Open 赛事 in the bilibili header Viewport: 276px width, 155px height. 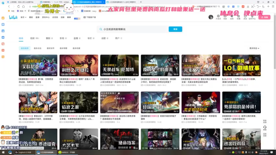[69, 17]
